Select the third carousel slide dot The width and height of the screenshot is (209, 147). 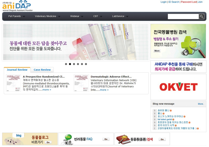coord(74,64)
